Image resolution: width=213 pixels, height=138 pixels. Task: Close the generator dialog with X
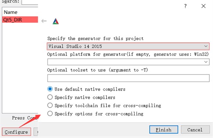(x=203, y=6)
